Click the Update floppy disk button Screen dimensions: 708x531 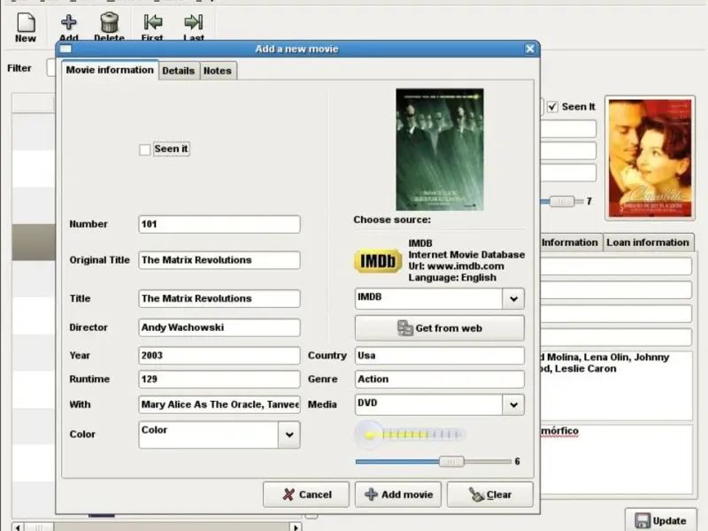[659, 520]
